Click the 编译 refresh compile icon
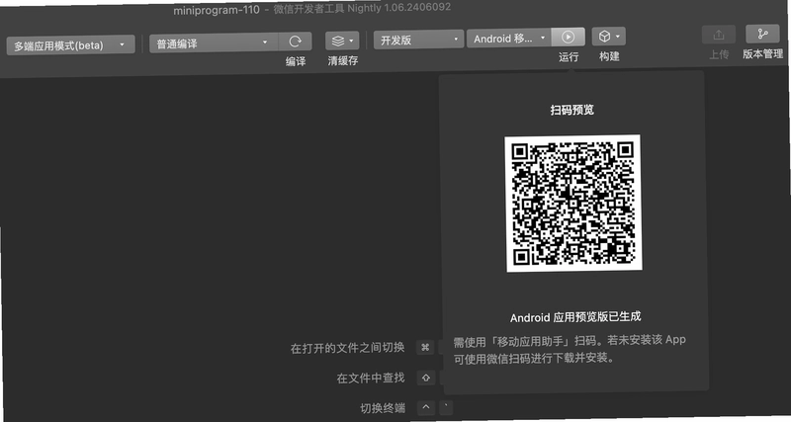The image size is (791, 422). pyautogui.click(x=295, y=42)
